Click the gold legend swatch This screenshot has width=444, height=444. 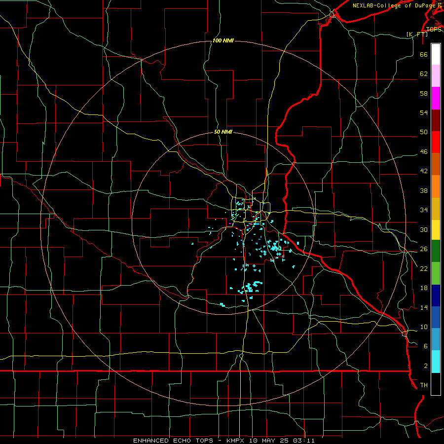click(x=436, y=209)
